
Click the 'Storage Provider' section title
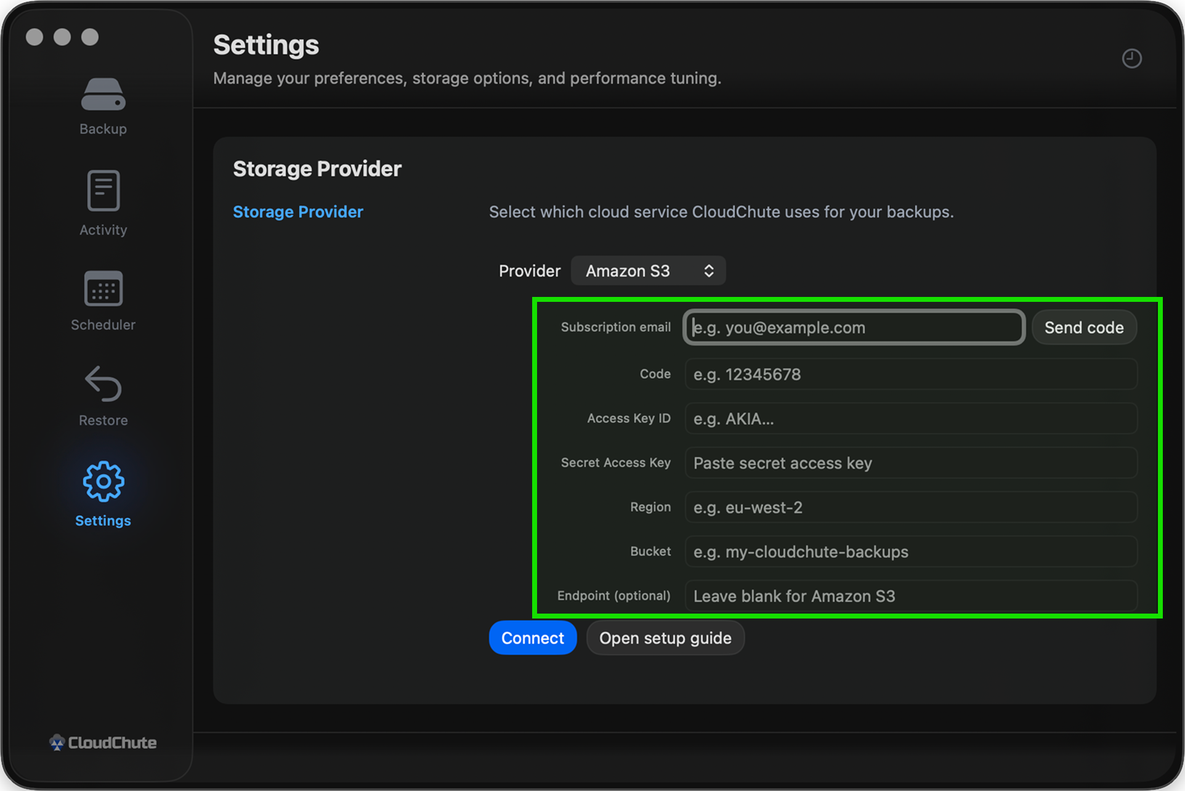pos(317,169)
